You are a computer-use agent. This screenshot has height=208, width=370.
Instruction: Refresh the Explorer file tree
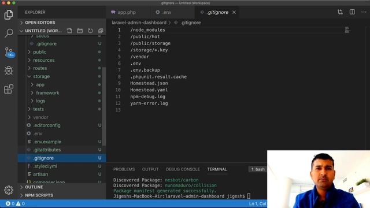(90, 31)
